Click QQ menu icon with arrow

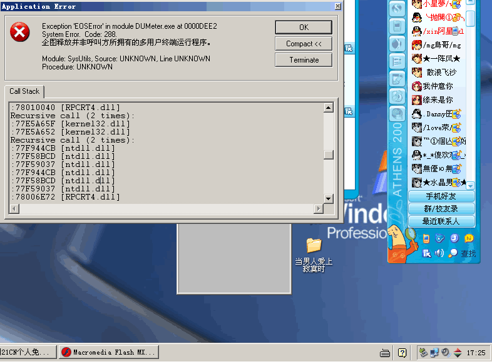click(x=426, y=253)
